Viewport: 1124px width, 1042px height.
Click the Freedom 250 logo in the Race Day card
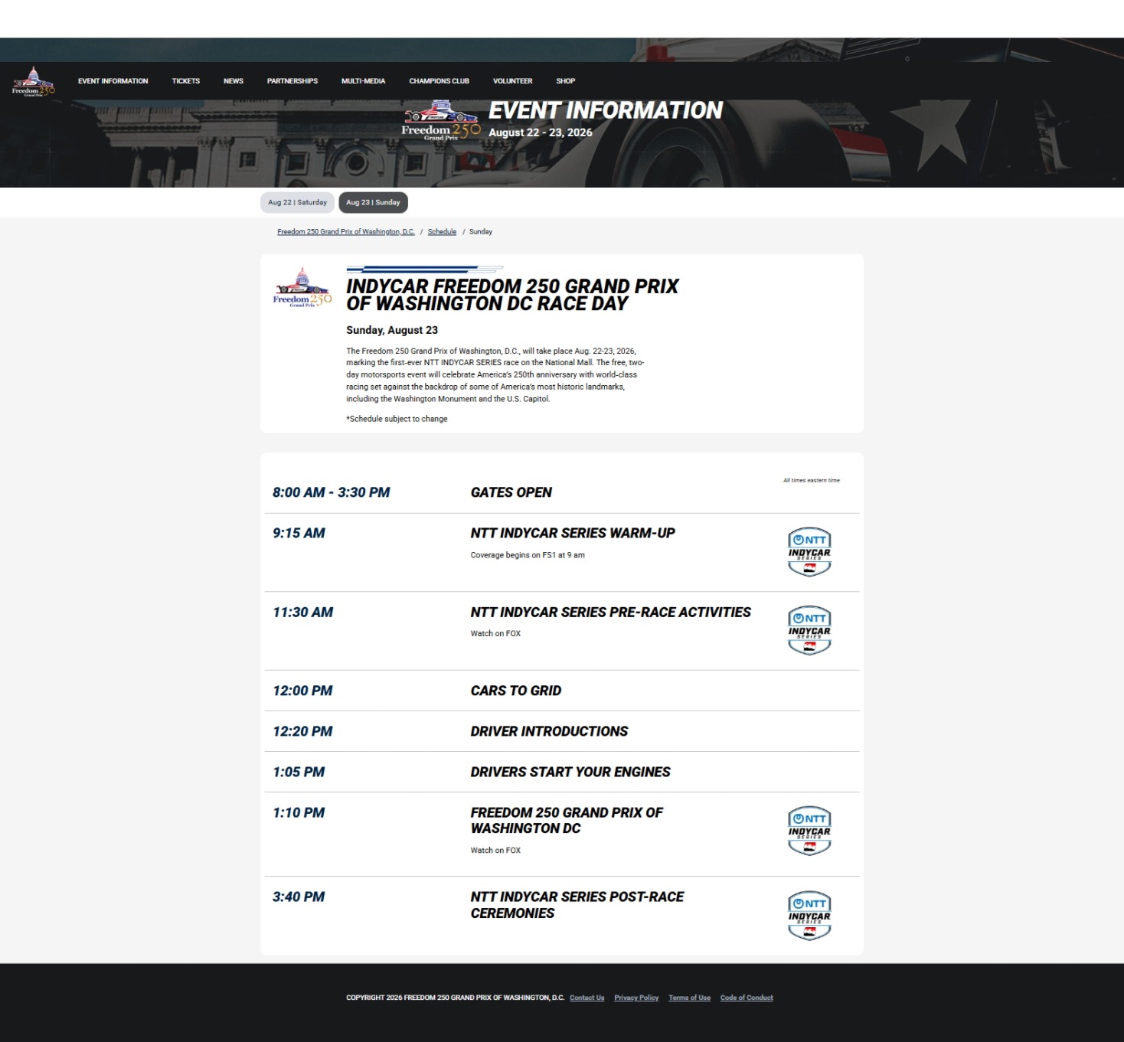(302, 287)
